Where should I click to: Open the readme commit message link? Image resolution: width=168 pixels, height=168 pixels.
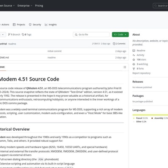(x=12, y=44)
